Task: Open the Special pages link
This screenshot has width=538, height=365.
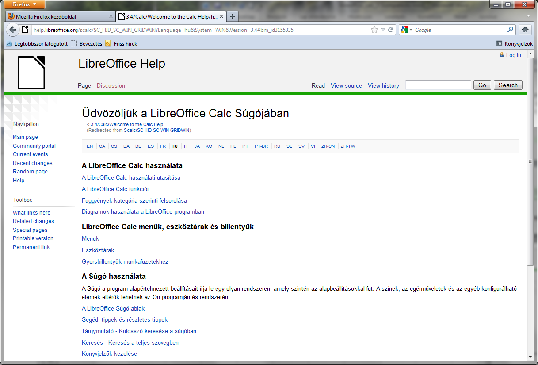Action: [30, 230]
